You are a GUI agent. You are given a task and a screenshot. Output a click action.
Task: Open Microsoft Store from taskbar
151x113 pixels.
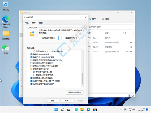coord(95,109)
